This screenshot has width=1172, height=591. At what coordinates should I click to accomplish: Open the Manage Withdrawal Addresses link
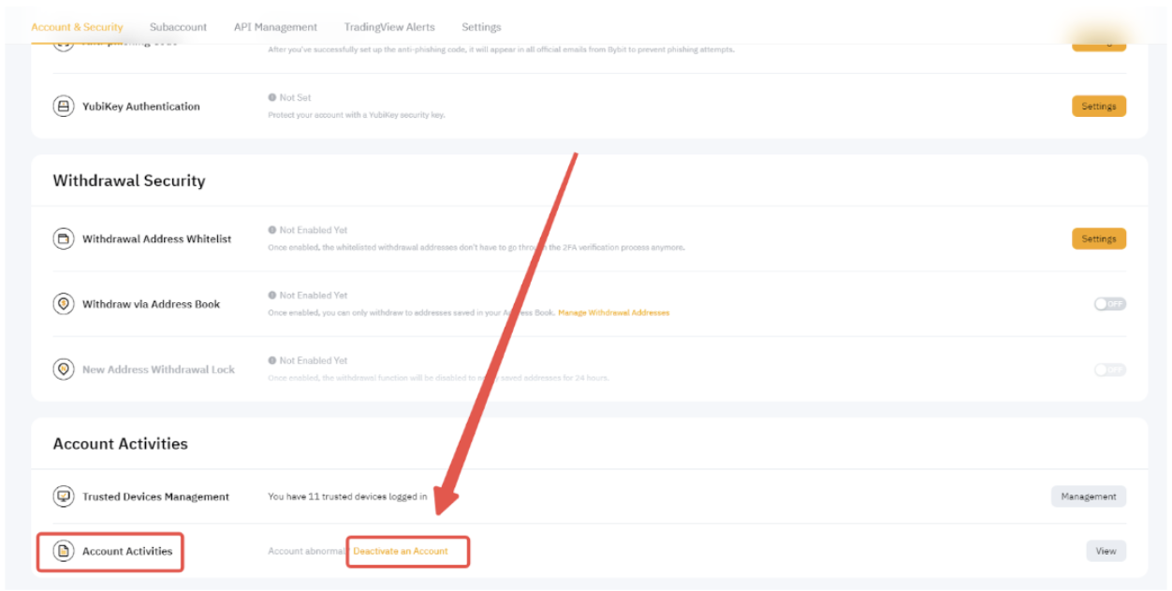(613, 312)
